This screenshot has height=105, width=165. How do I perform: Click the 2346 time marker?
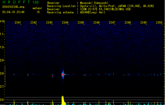click(97, 23)
